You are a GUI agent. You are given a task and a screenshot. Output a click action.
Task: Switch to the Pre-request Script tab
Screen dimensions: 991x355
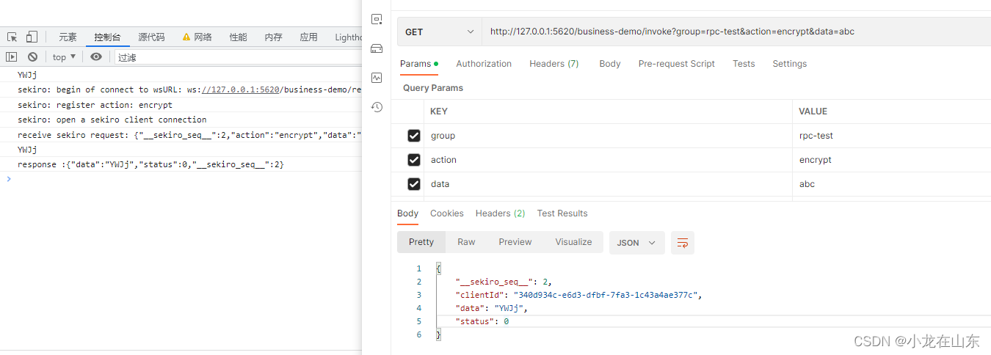coord(676,64)
